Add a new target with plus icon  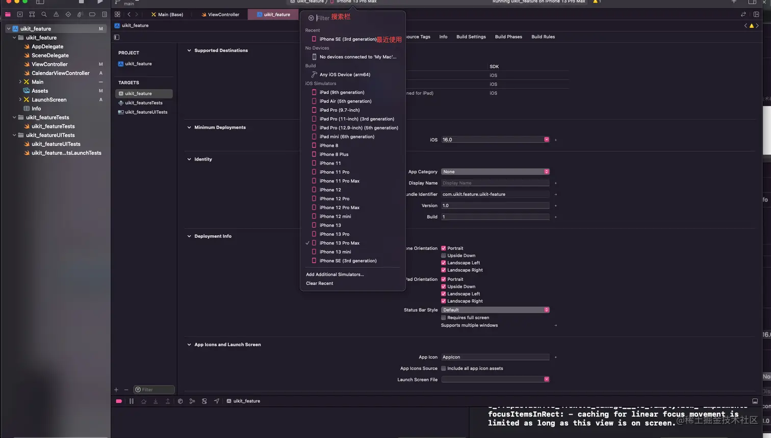pyautogui.click(x=116, y=390)
